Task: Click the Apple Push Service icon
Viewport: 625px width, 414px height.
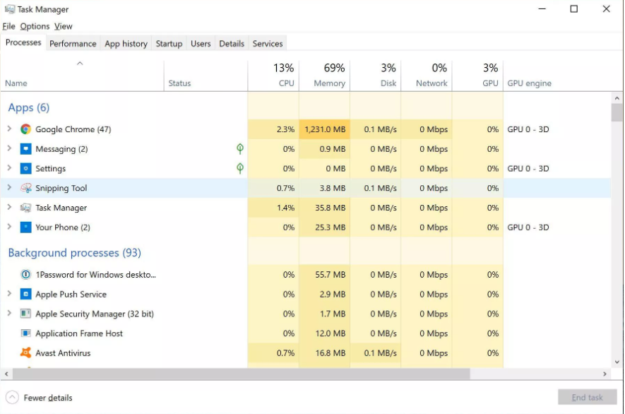Action: (x=26, y=294)
